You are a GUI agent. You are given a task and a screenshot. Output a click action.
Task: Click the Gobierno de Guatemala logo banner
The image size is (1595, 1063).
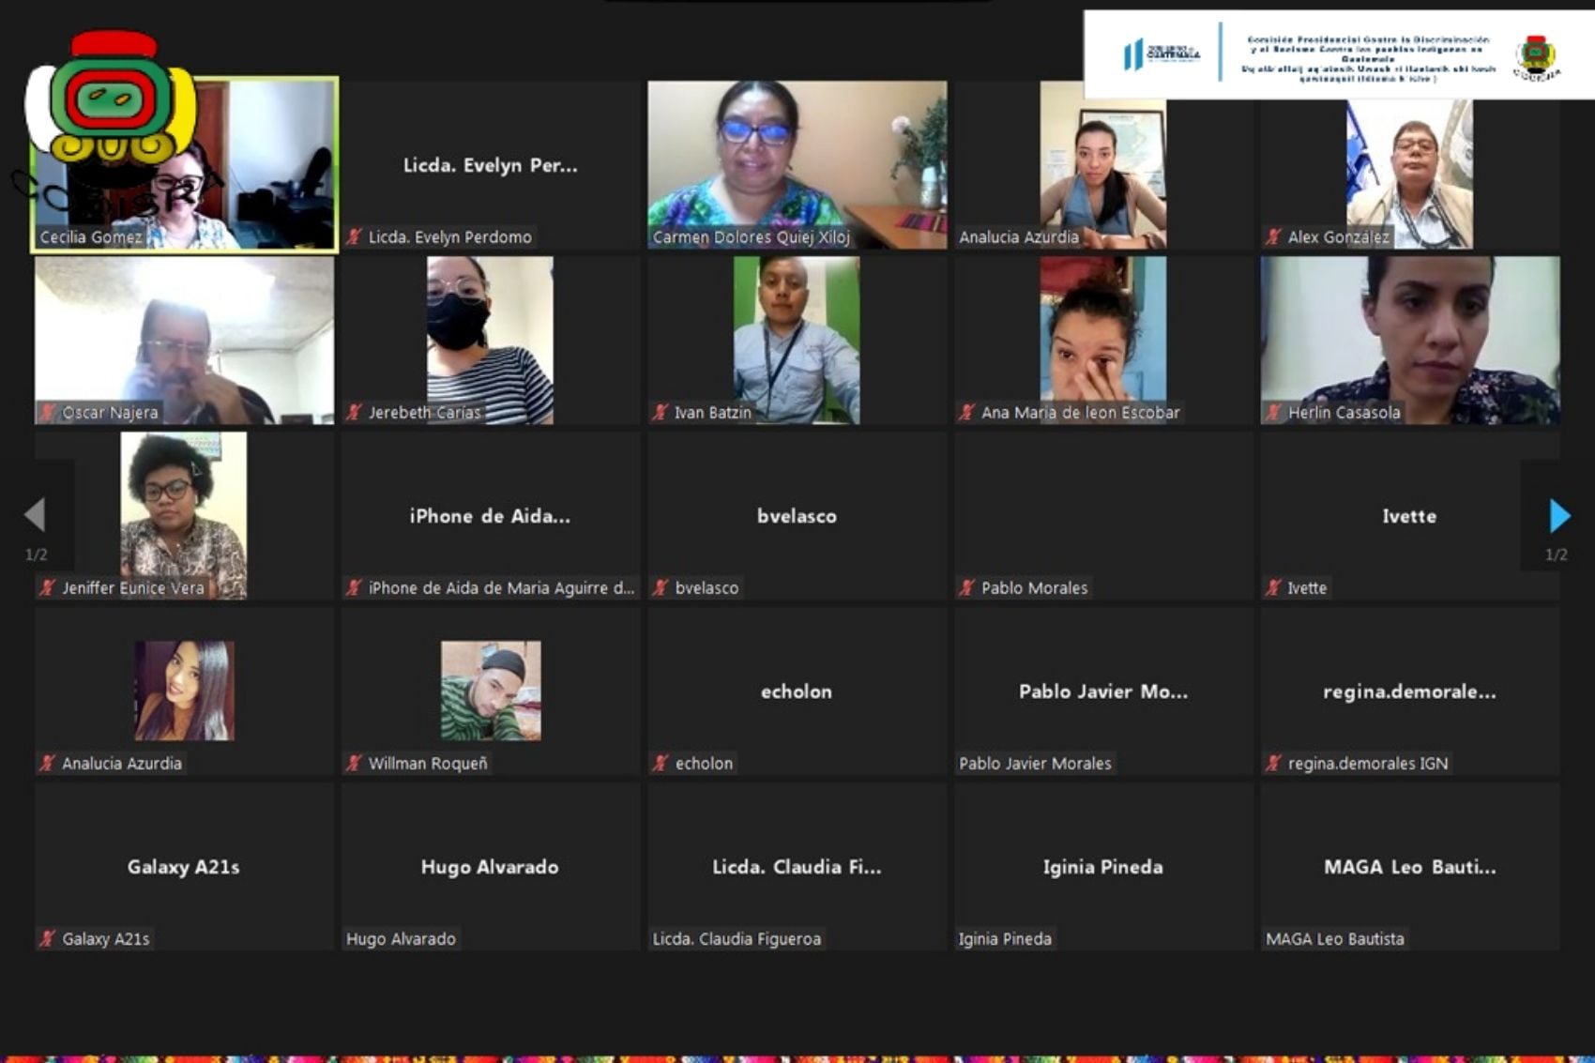(1162, 54)
